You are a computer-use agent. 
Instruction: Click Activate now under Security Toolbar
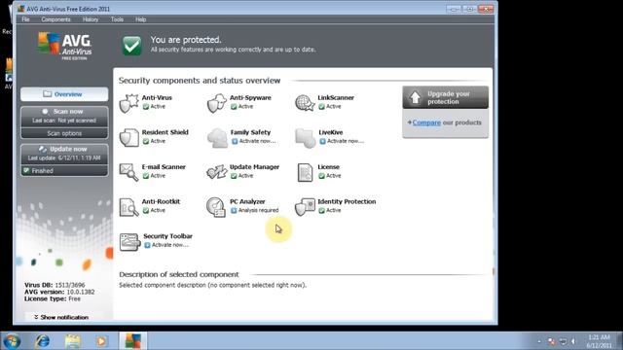point(170,245)
